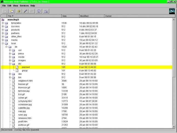
Task: Collapse the etc folder node
Action: pos(10,64)
